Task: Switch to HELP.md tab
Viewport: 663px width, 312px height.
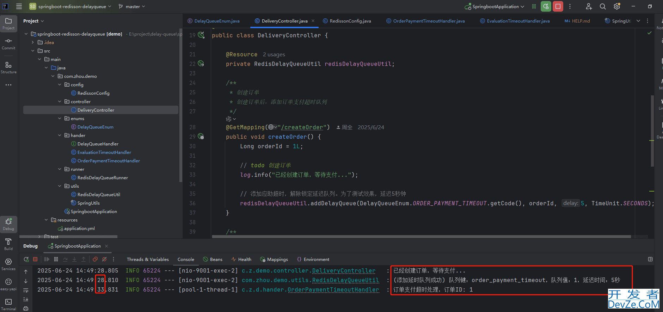Action: tap(577, 21)
